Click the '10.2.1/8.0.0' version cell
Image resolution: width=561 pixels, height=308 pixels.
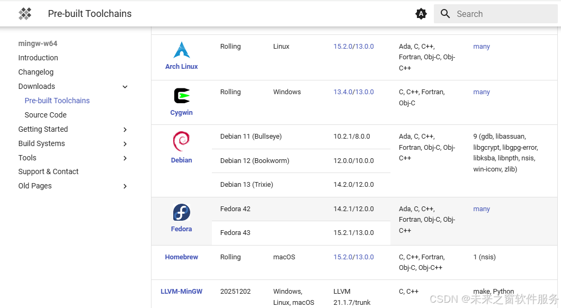click(x=352, y=136)
